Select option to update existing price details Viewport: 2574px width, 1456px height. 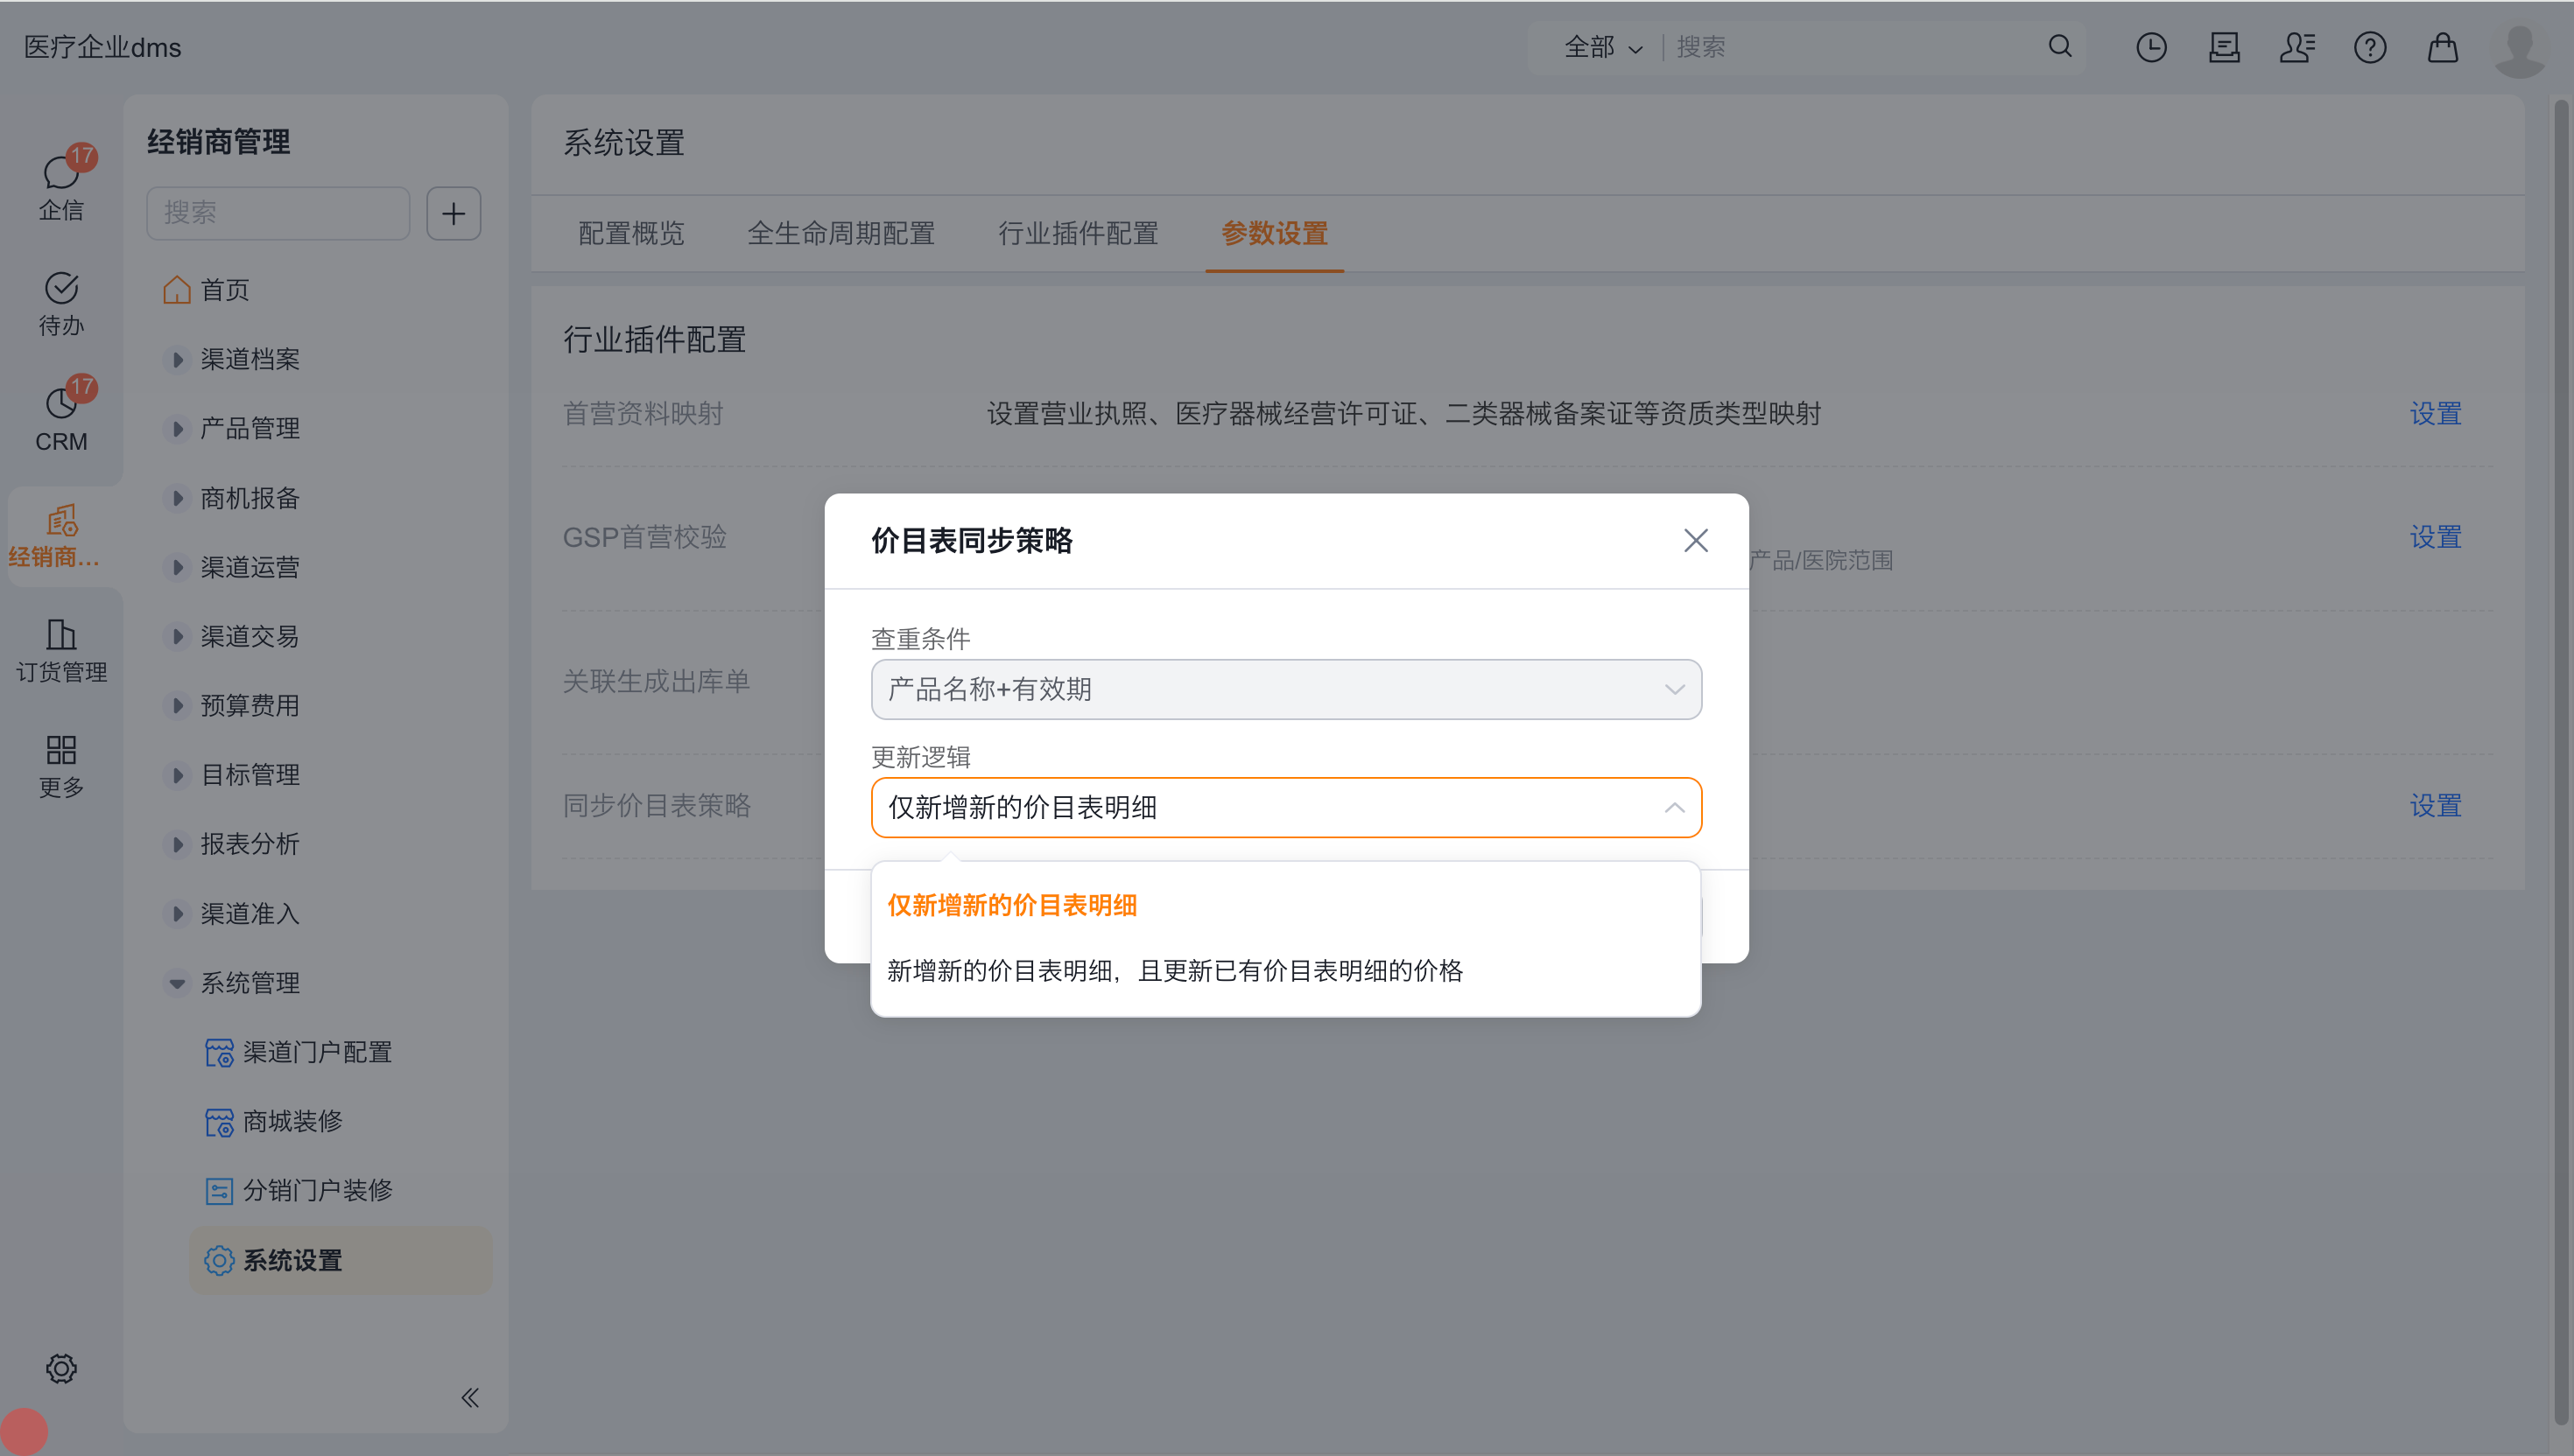point(1174,970)
